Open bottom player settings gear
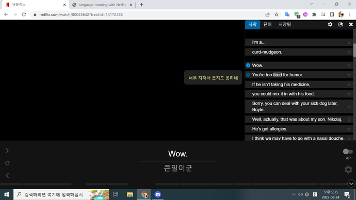 point(348,170)
